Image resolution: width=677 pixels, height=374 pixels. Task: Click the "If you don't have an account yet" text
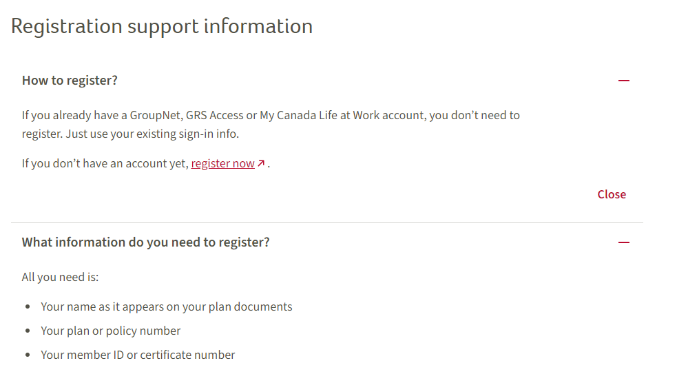coord(105,164)
